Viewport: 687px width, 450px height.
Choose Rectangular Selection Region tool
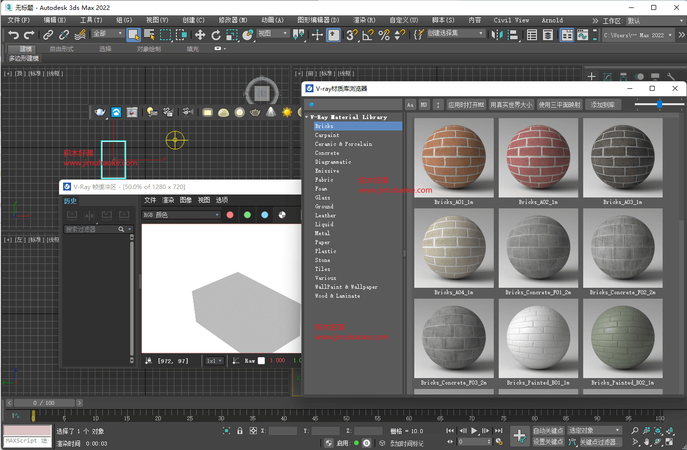tap(165, 35)
